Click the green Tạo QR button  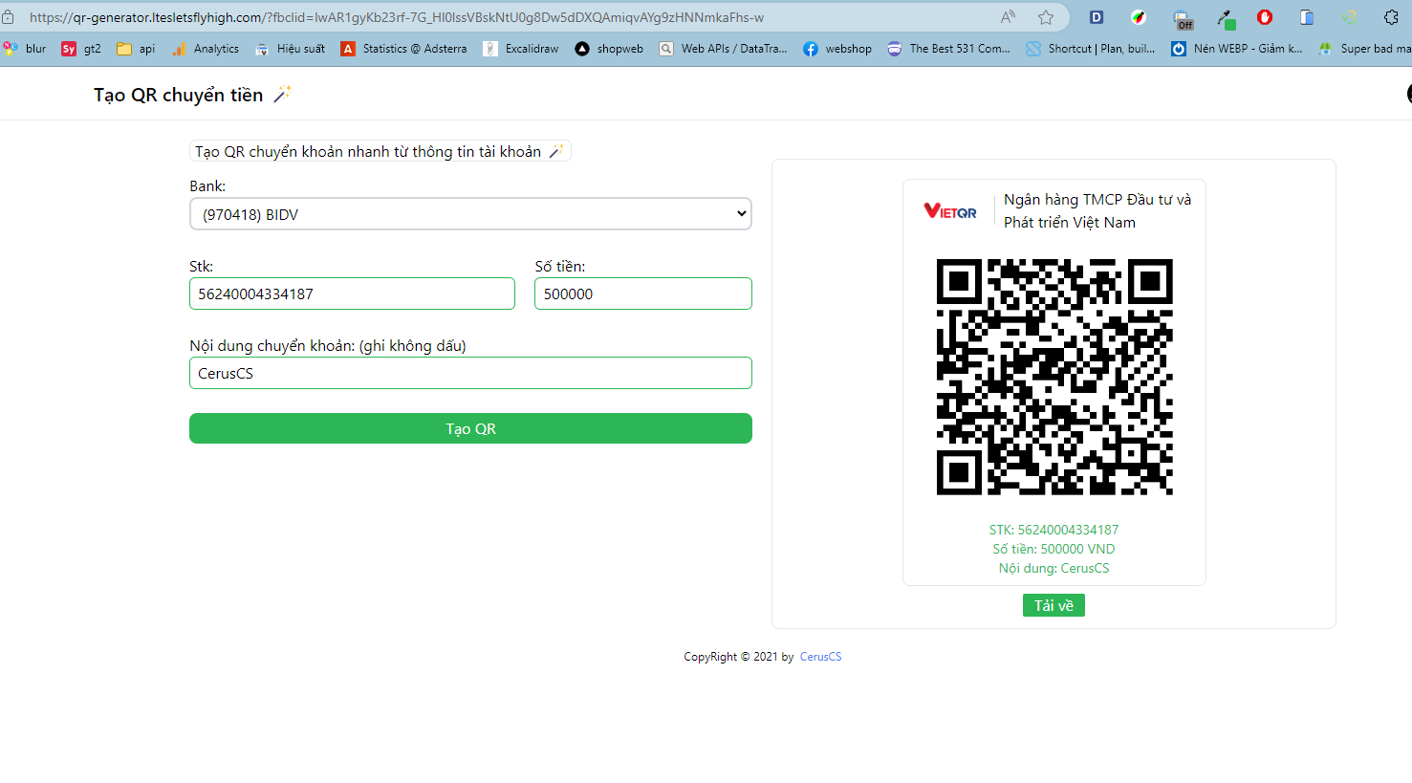[470, 428]
